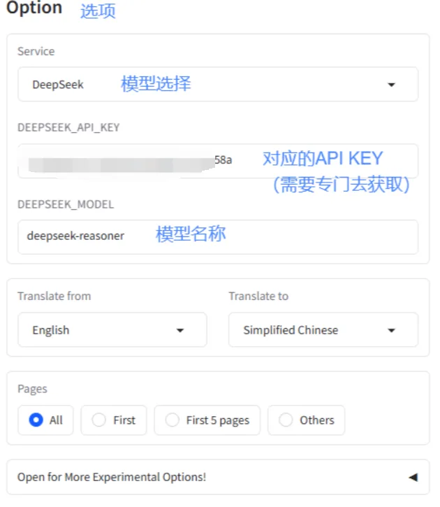
Task: Expand Open for More Experimental Options
Action: pyautogui.click(x=218, y=477)
